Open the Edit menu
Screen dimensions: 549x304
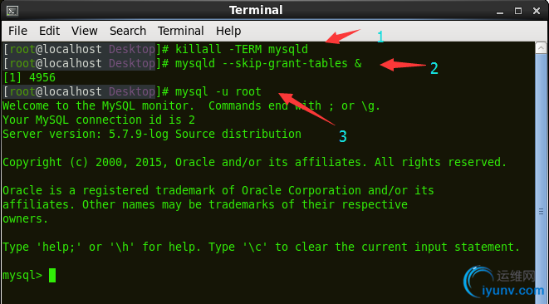[x=49, y=31]
